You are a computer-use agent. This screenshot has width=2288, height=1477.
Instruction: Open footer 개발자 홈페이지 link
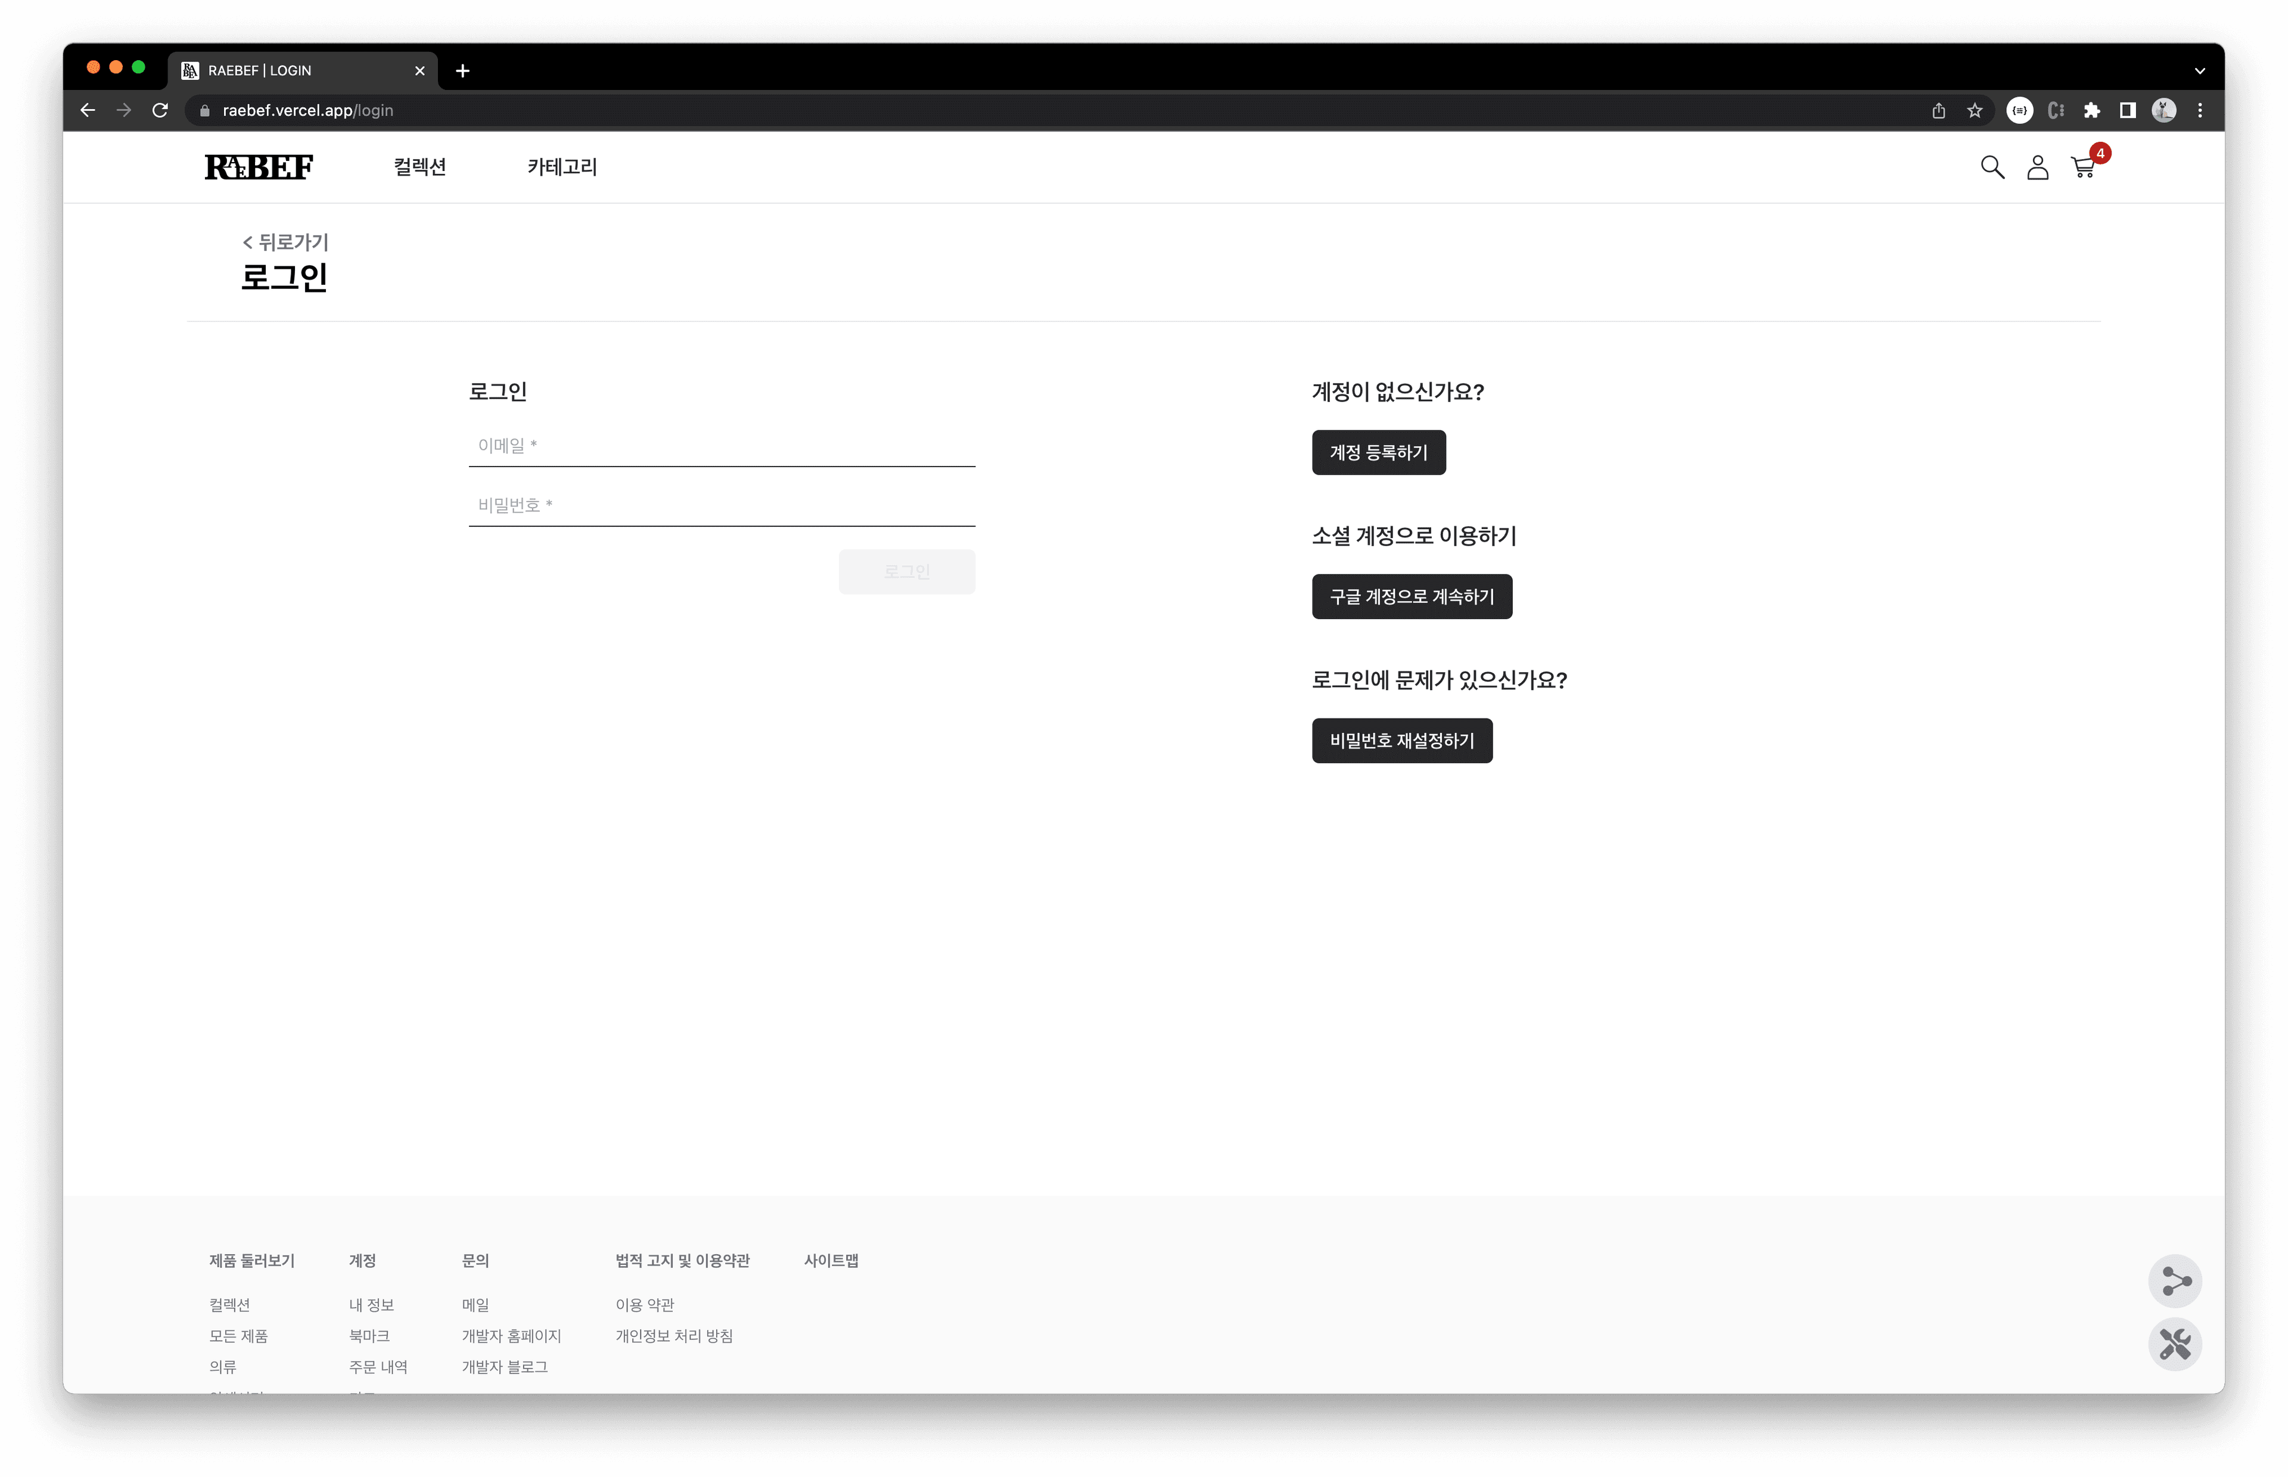click(511, 1335)
